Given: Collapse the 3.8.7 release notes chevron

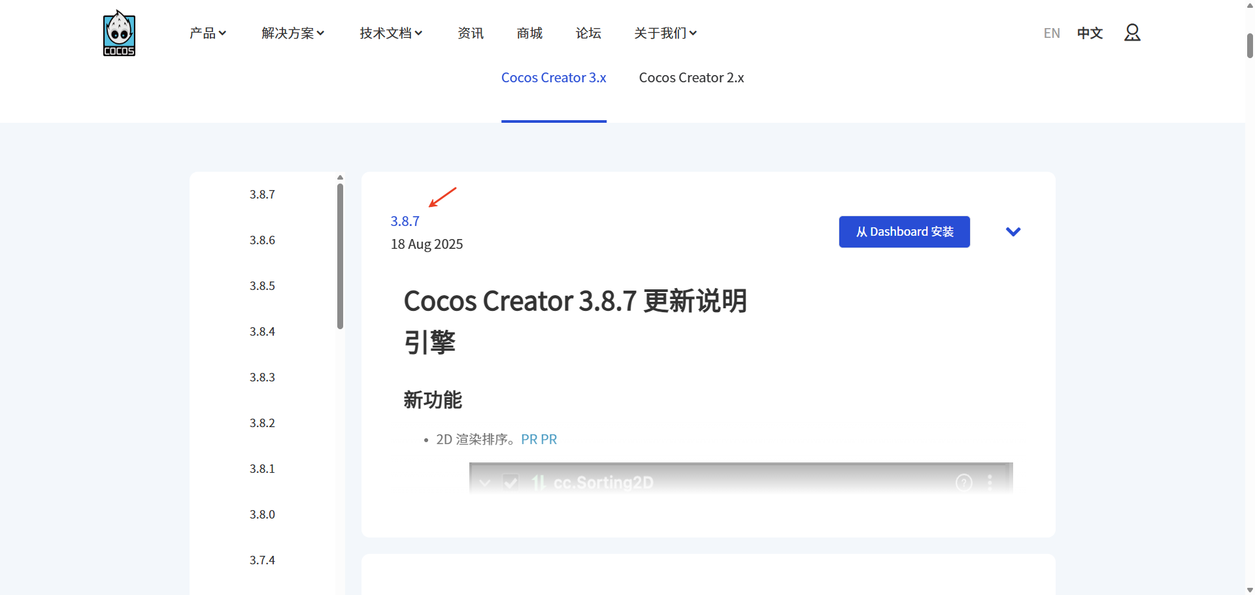Looking at the screenshot, I should tap(1013, 232).
